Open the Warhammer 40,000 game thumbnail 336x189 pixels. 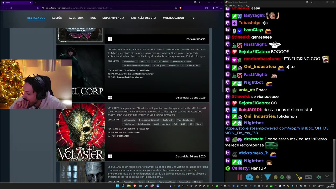point(81,35)
